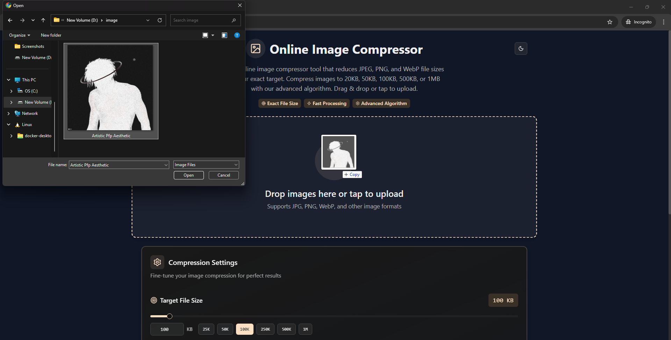Viewport: 671px width, 340px height.
Task: Click the New folder menu item
Action: pyautogui.click(x=51, y=35)
